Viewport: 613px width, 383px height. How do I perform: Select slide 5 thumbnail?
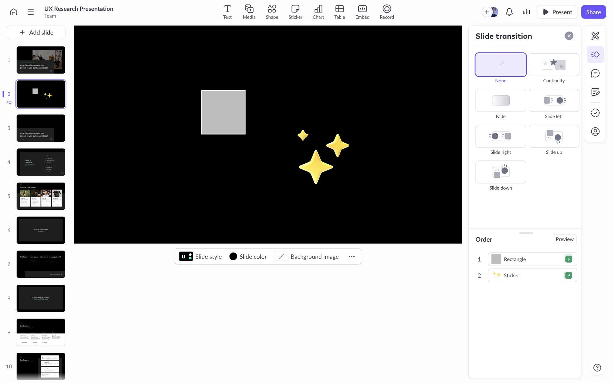41,196
